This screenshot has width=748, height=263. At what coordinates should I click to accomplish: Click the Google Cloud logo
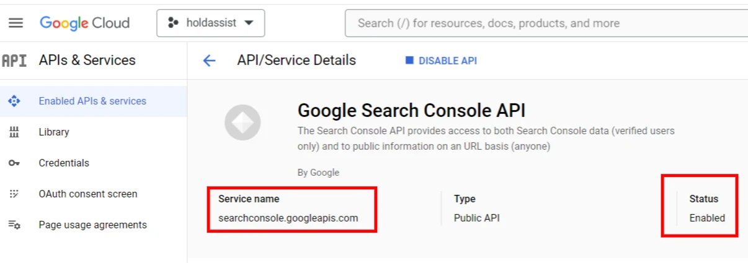coord(84,23)
